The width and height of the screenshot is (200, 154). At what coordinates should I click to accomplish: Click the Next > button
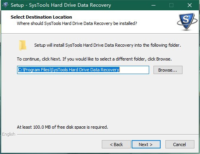(x=146, y=144)
